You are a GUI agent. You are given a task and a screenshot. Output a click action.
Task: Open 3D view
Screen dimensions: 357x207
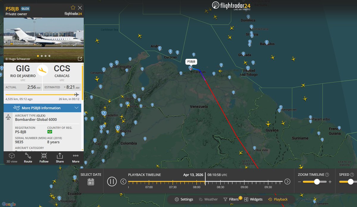(12, 158)
